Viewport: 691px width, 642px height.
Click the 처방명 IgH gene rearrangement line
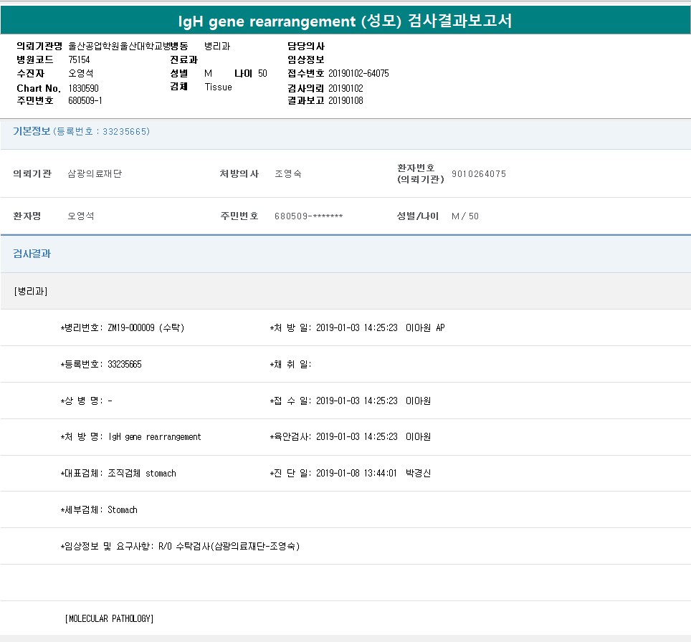(131, 437)
